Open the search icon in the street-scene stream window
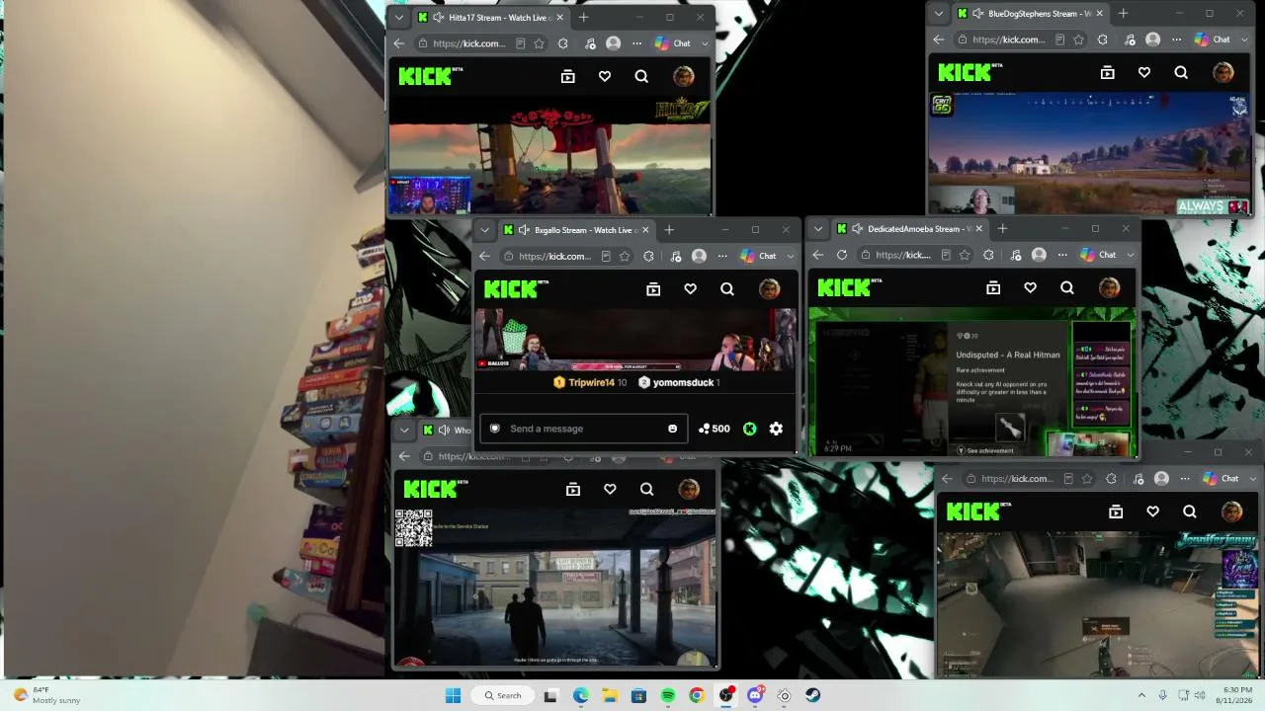This screenshot has width=1265, height=711. coord(646,489)
